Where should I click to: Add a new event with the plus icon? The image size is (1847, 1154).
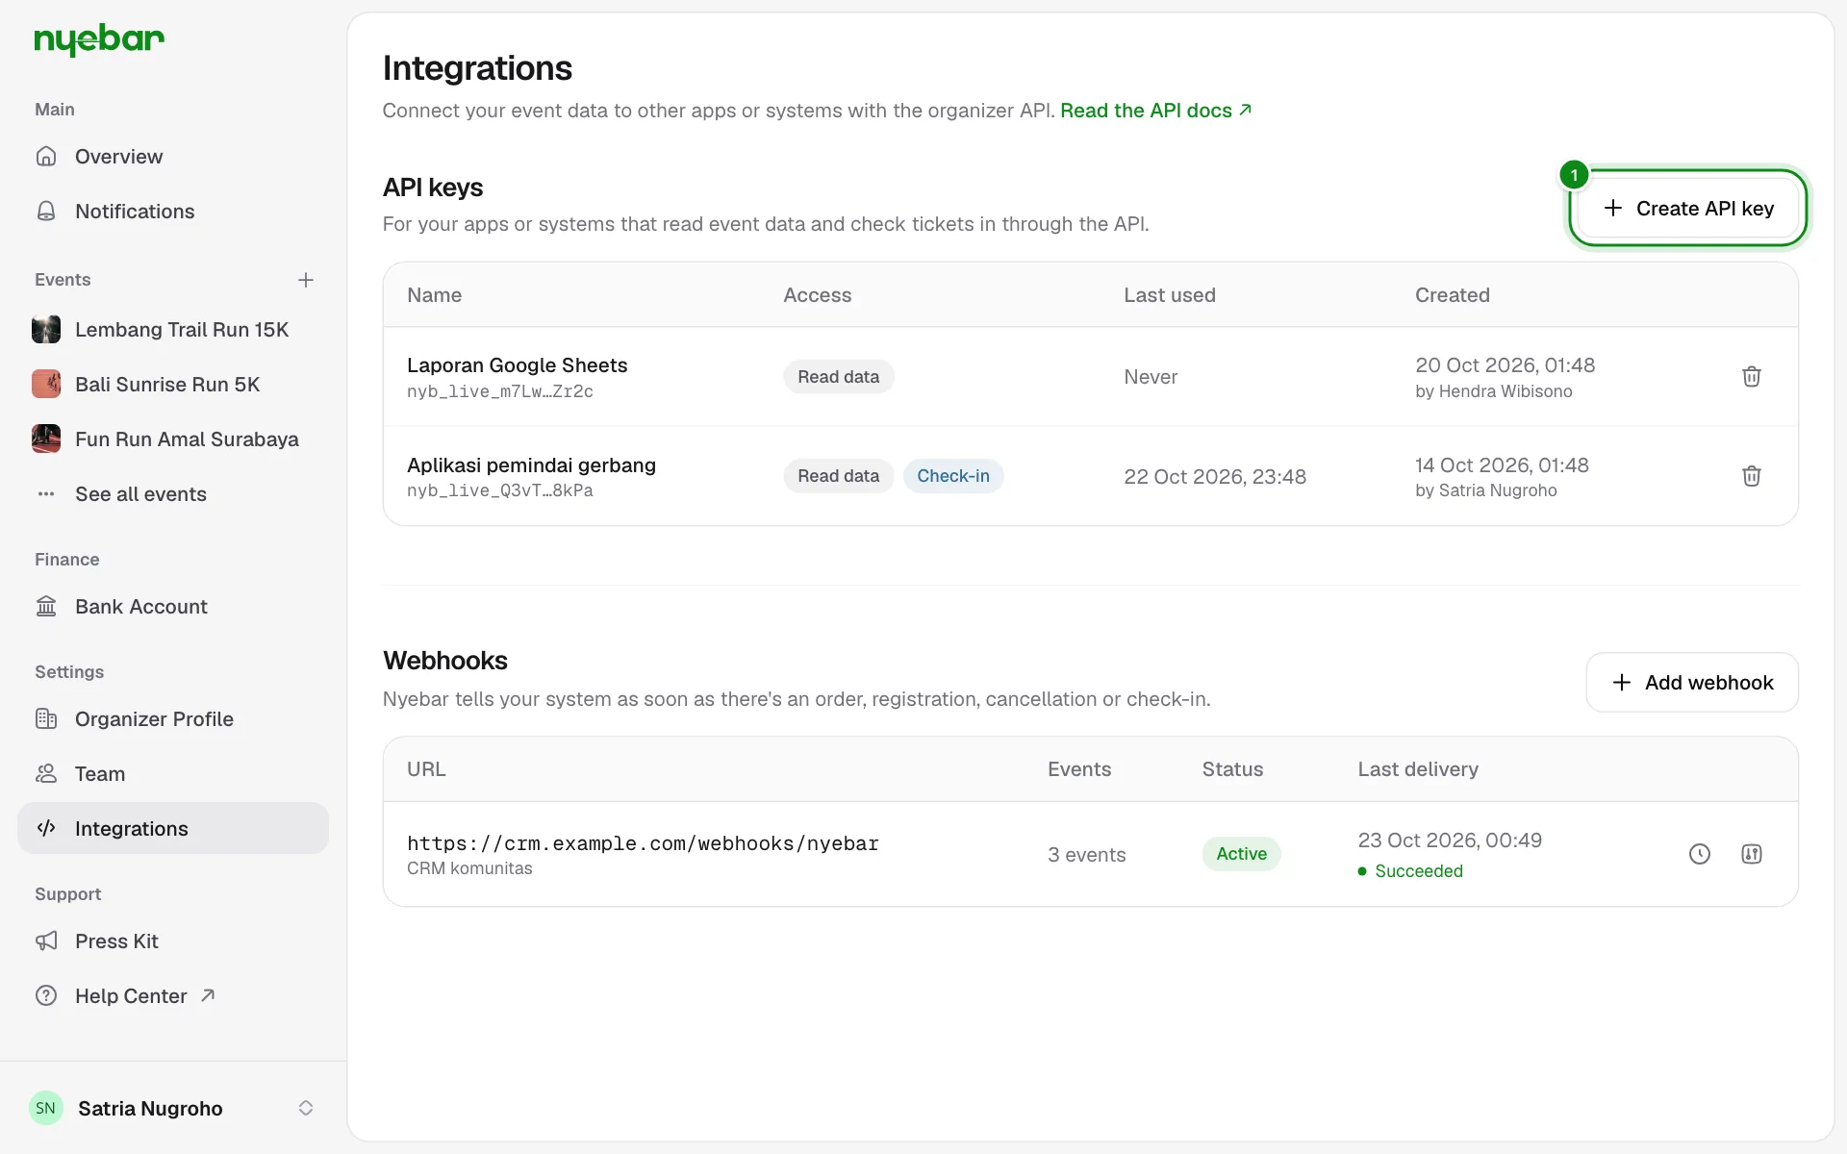tap(306, 280)
